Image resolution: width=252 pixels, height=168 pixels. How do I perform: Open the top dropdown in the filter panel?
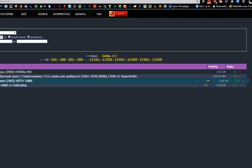pos(8,32)
